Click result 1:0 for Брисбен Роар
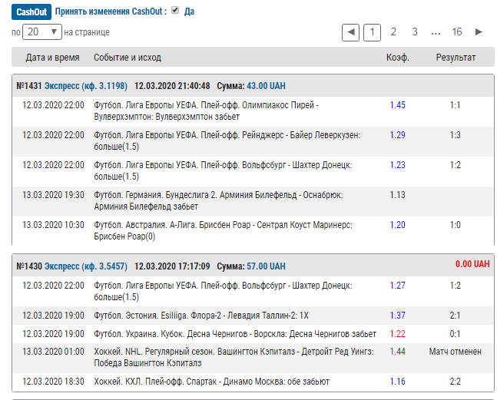The width and height of the screenshot is (497, 400). point(456,225)
